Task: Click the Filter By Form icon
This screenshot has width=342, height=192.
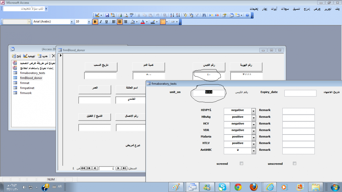Action: 191,15
